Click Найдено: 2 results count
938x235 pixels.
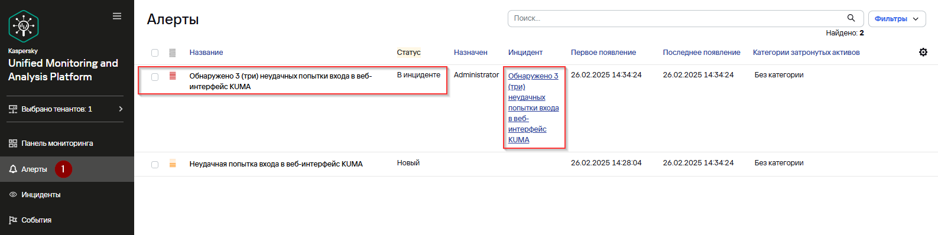(x=845, y=33)
